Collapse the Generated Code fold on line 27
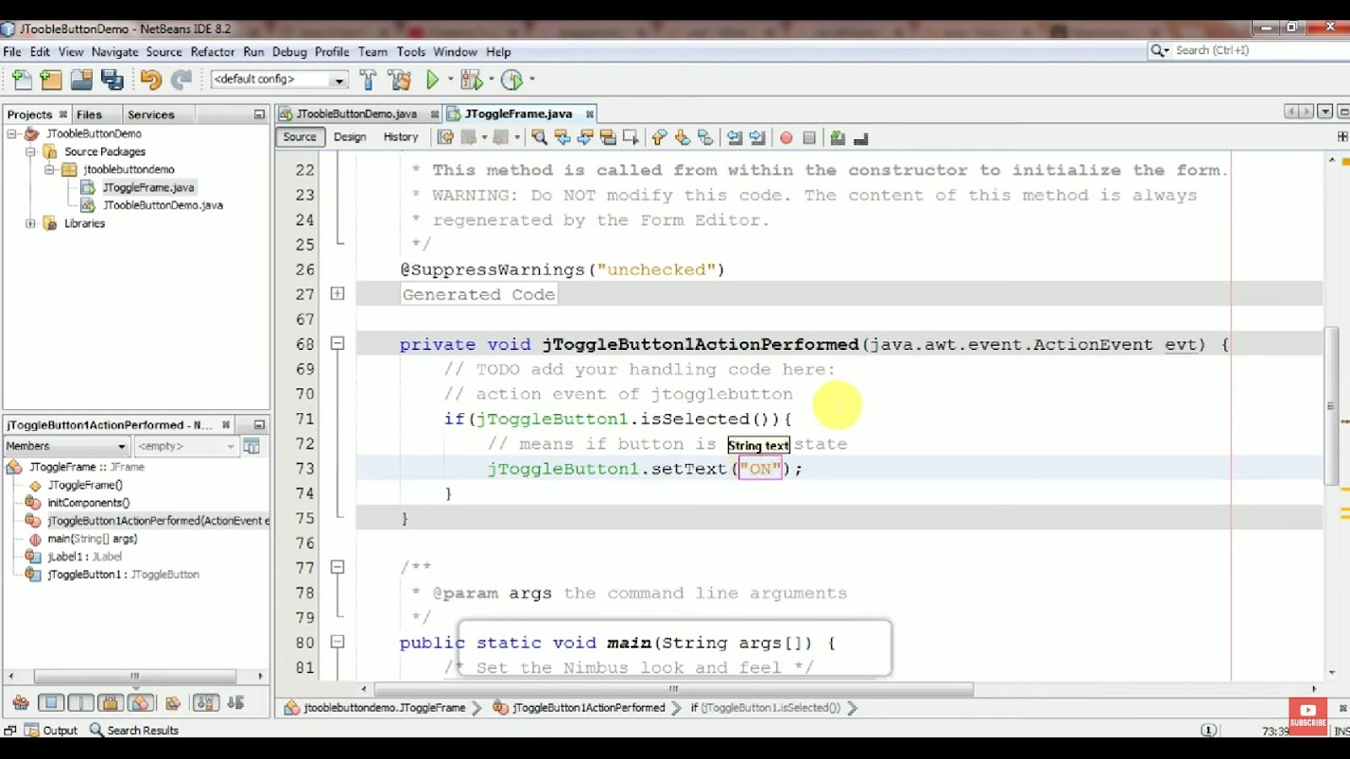 (337, 293)
